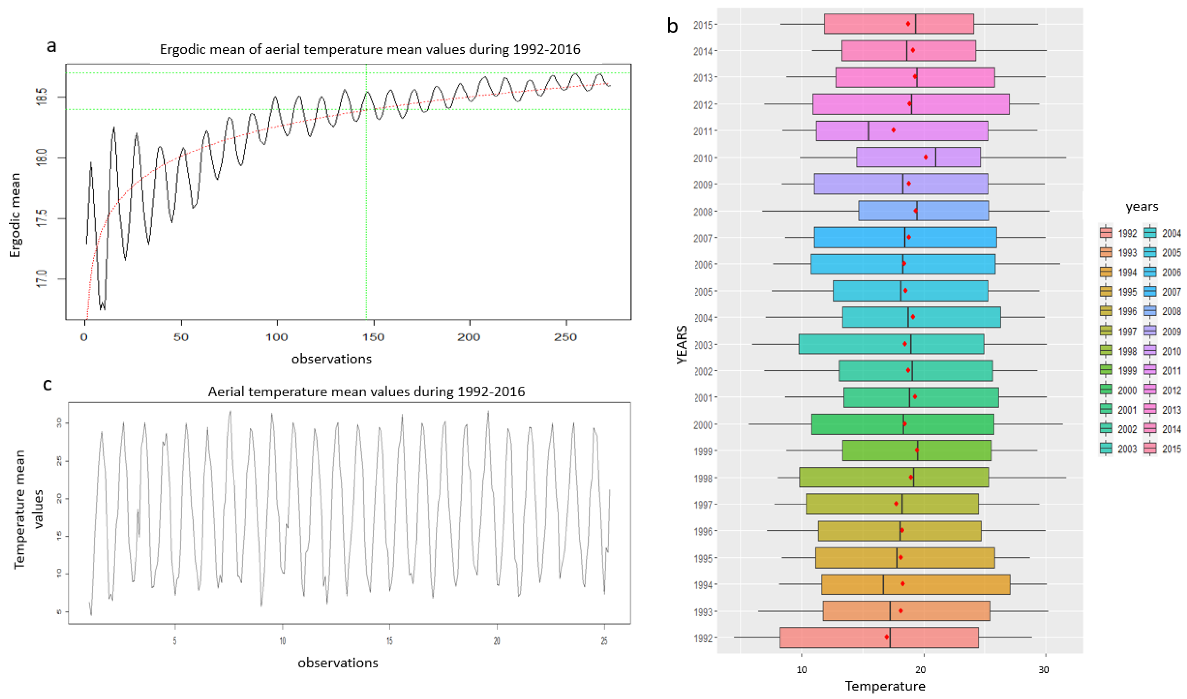The image size is (1187, 699).
Task: Click red mean marker on 2010 boxplot
Action: click(926, 157)
